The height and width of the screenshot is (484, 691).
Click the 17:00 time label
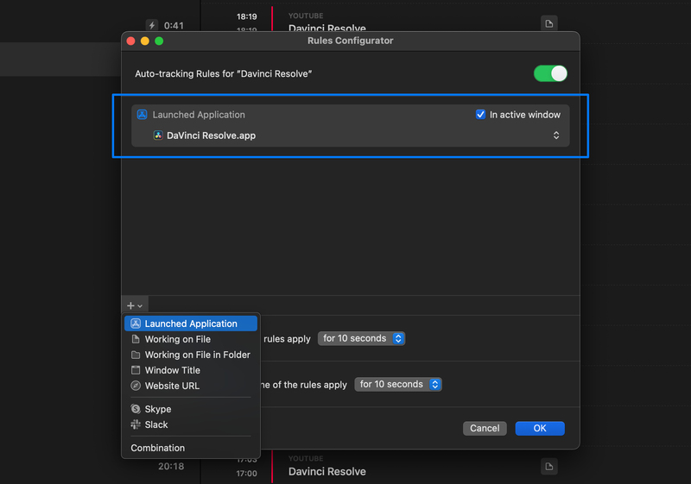[246, 474]
